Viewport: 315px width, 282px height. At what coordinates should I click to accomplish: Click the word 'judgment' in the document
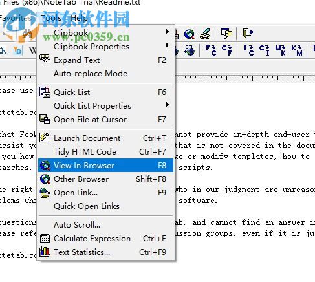pos(242,190)
